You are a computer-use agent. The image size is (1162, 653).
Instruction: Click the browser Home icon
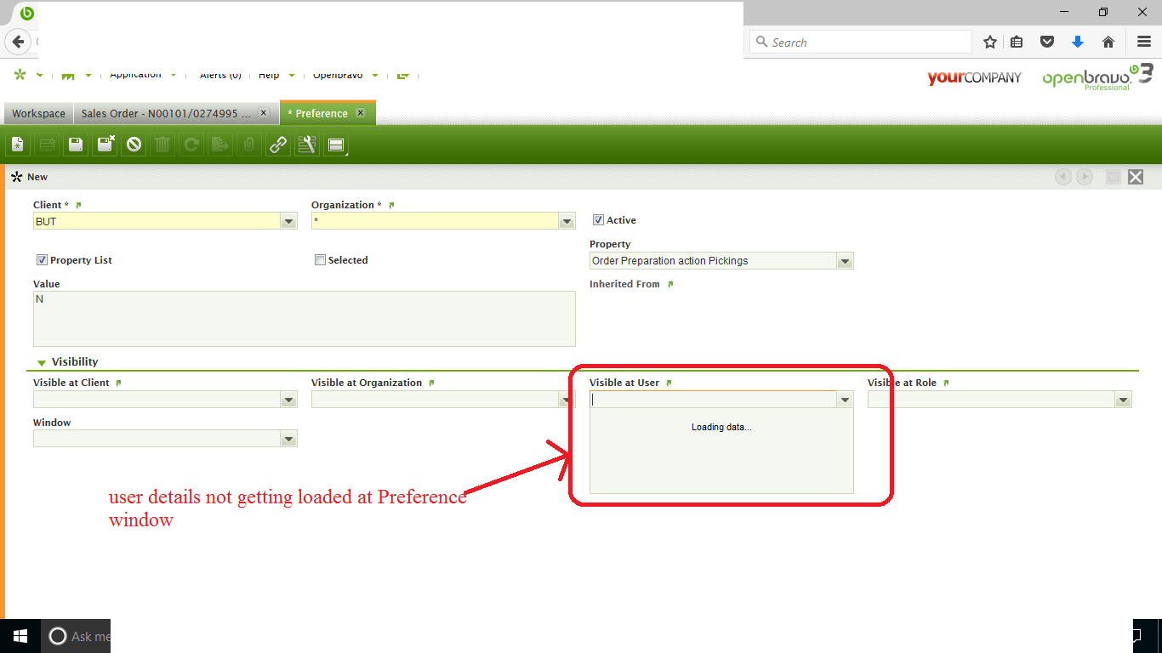point(1108,42)
